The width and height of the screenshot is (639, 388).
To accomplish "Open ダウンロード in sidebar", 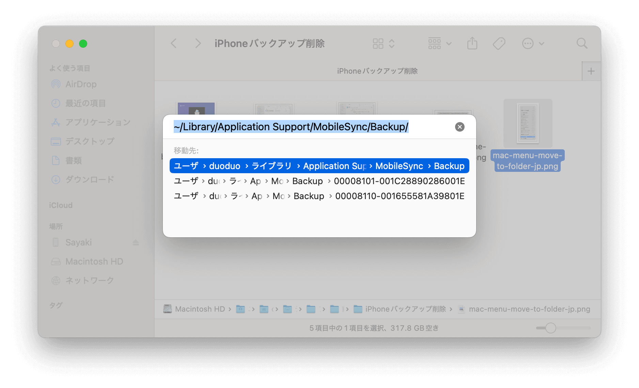I will (x=90, y=180).
